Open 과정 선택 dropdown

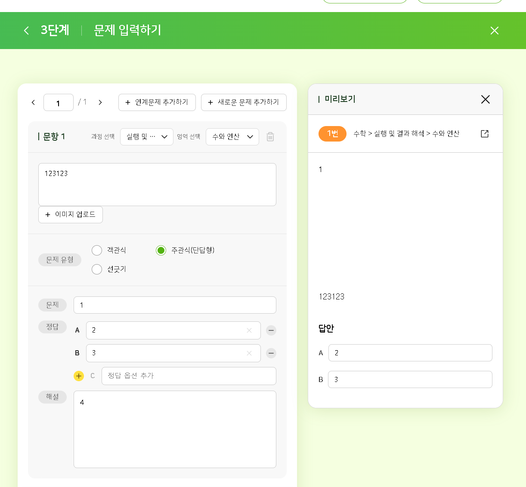tap(147, 137)
